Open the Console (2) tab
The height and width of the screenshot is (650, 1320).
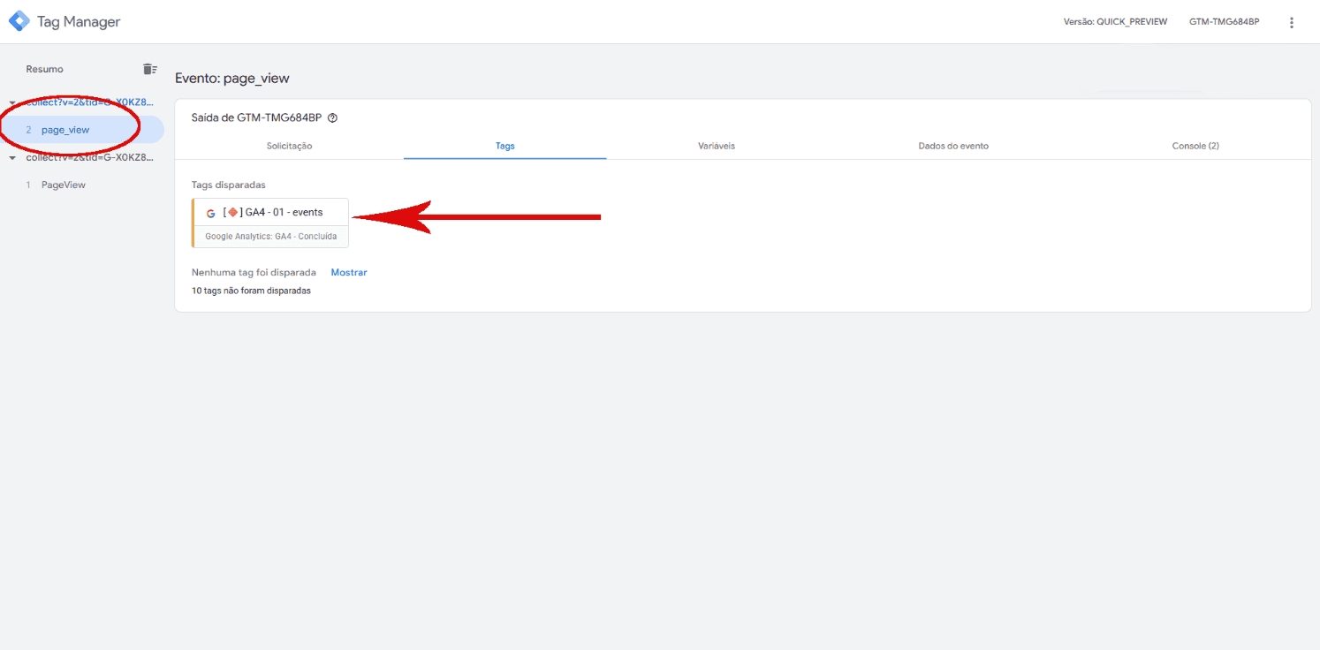tap(1195, 146)
